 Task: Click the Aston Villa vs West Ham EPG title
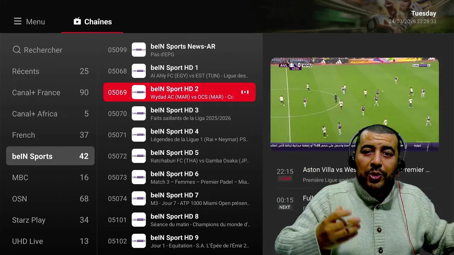pos(366,170)
